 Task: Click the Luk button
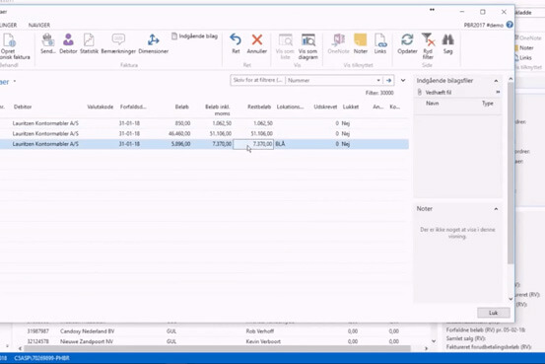pos(493,313)
